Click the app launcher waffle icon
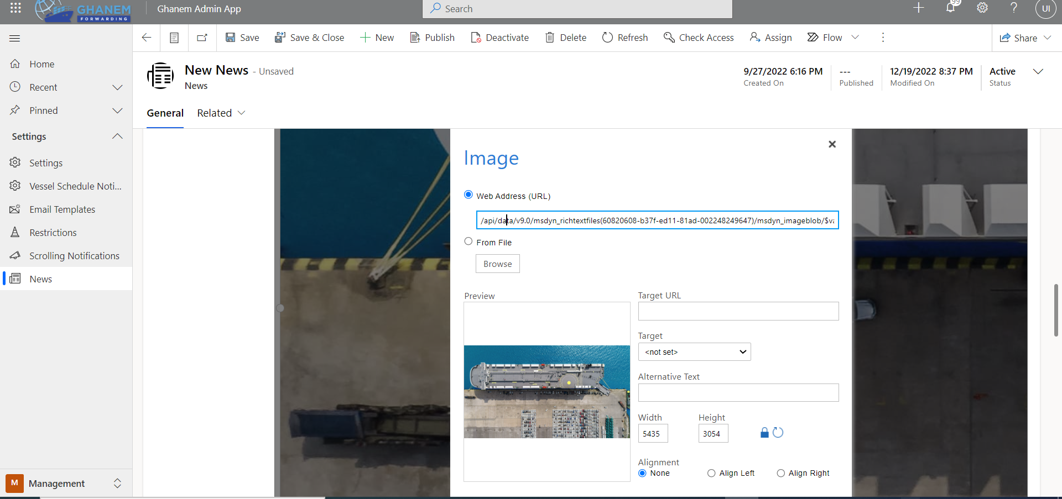This screenshot has width=1062, height=499. [15, 8]
